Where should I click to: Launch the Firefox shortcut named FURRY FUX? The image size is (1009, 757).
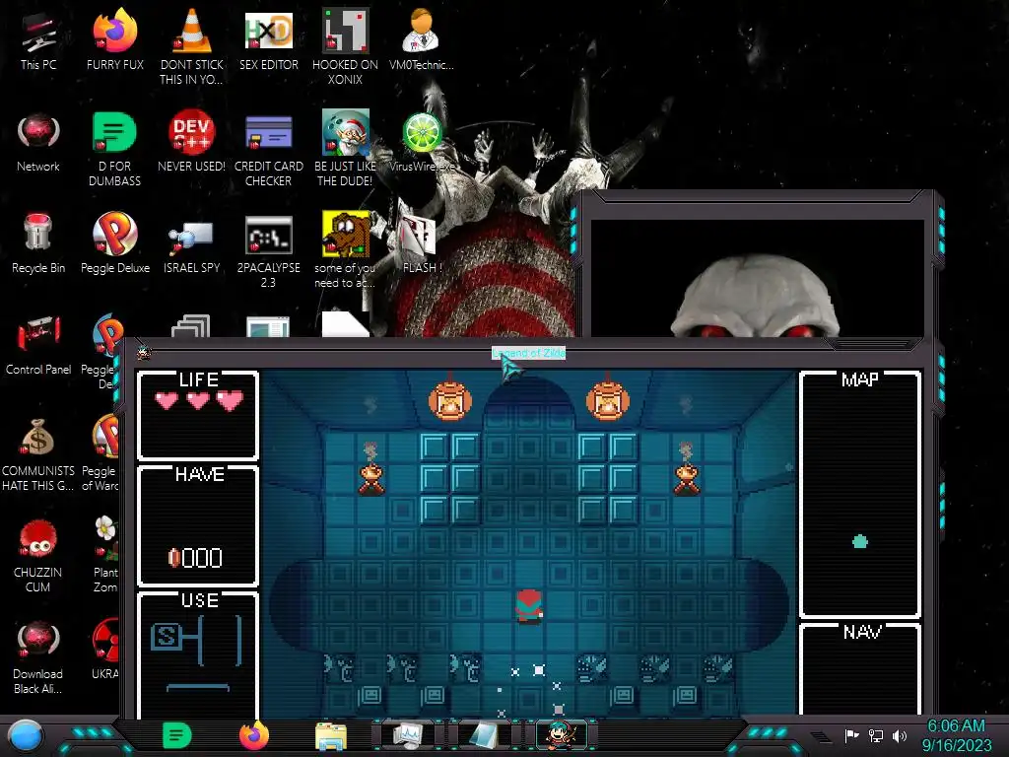(114, 39)
